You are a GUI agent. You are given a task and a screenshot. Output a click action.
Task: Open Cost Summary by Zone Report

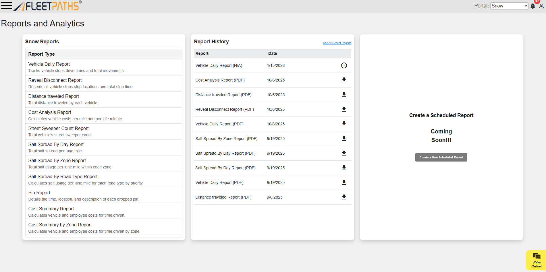coord(60,225)
